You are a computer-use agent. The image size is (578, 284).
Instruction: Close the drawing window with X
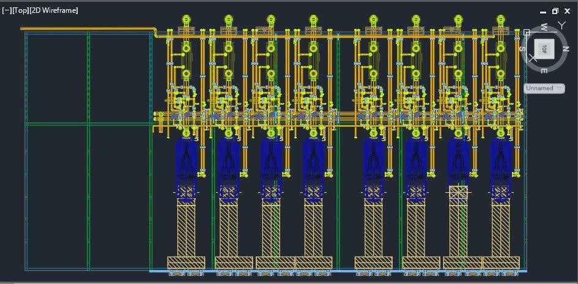[x=568, y=11]
